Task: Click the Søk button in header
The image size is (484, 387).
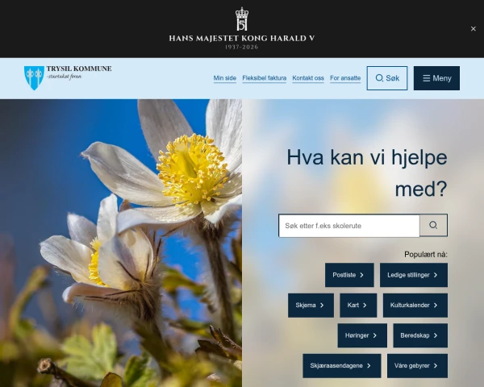Action: [387, 78]
